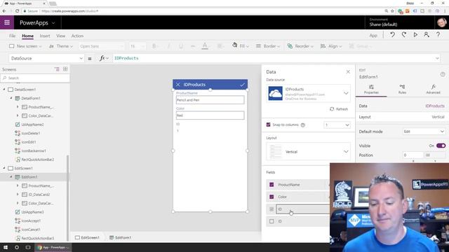Expand the IDProducts data source dropdown
Viewport: 449px width, 252px height.
[346, 93]
